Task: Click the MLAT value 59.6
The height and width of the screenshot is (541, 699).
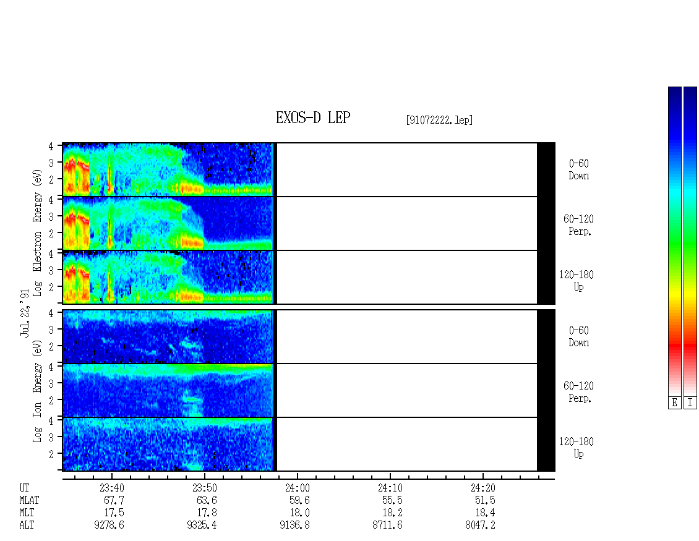Action: click(299, 500)
